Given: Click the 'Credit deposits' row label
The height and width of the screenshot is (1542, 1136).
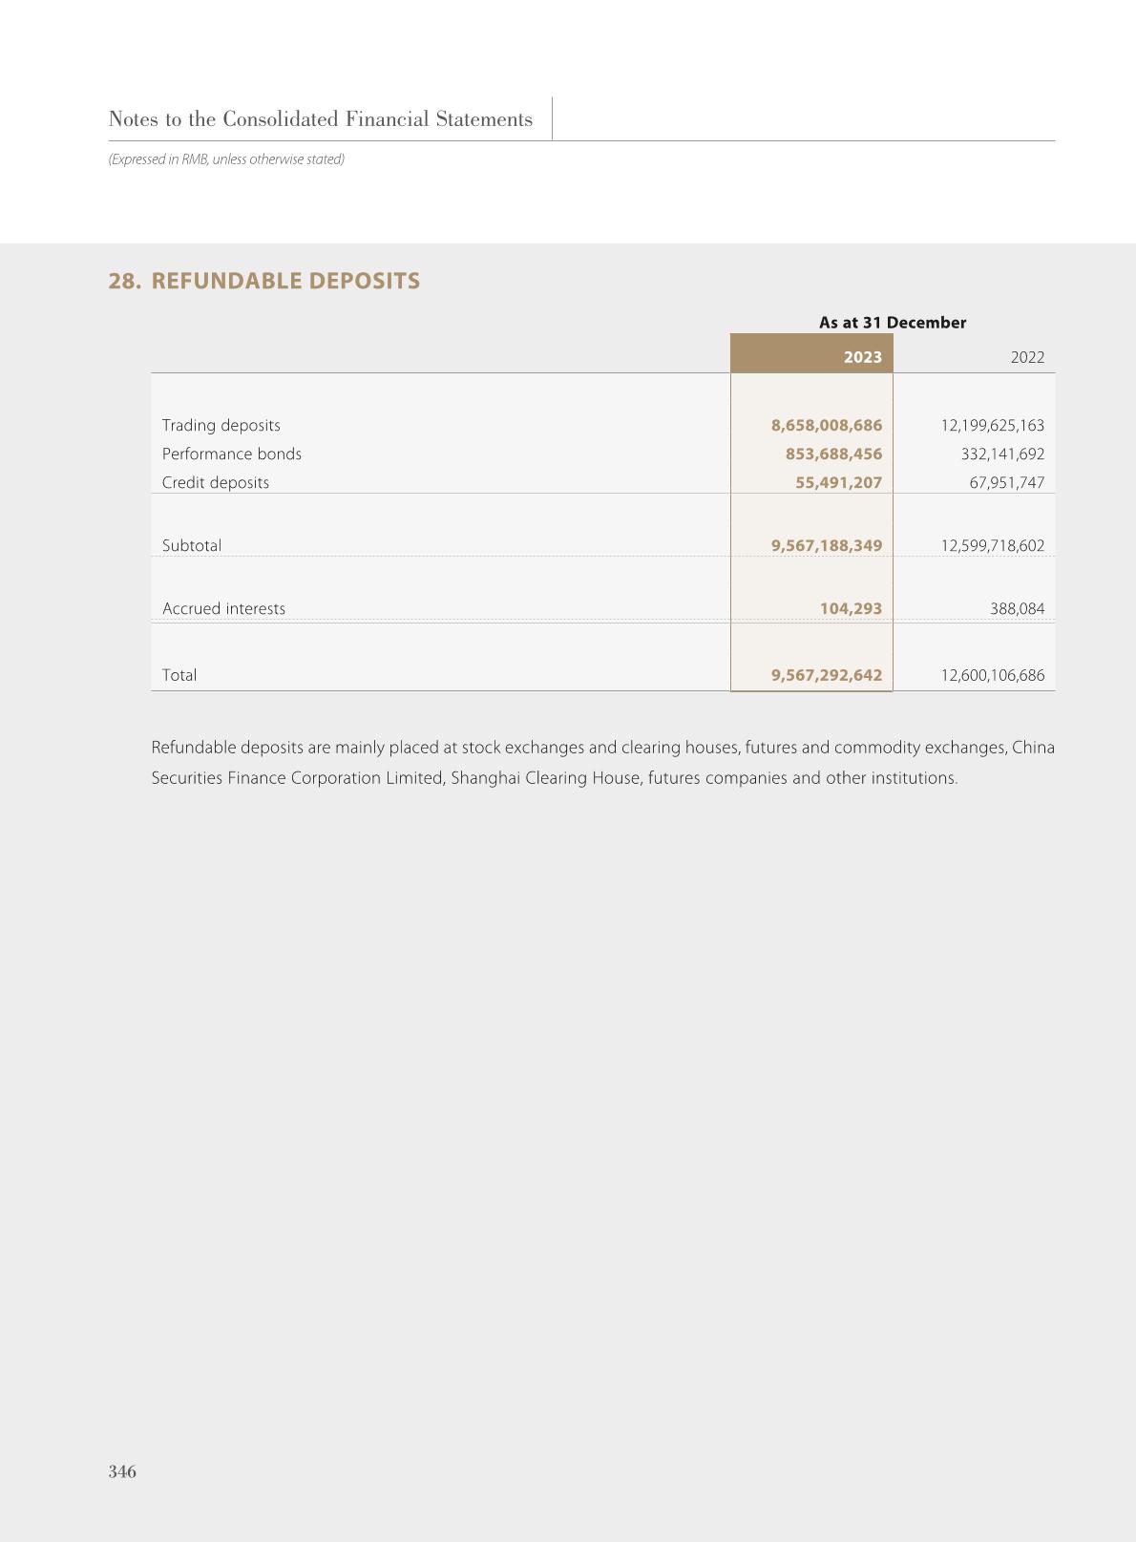Looking at the screenshot, I should [x=216, y=482].
